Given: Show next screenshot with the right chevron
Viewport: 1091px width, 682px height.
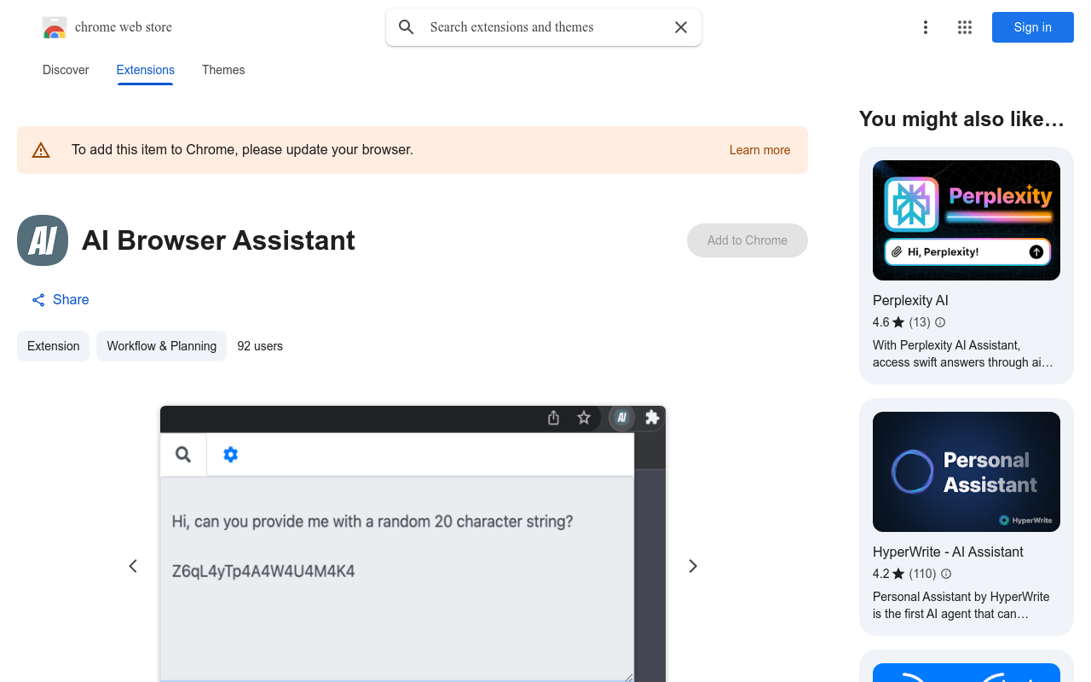Looking at the screenshot, I should point(692,565).
